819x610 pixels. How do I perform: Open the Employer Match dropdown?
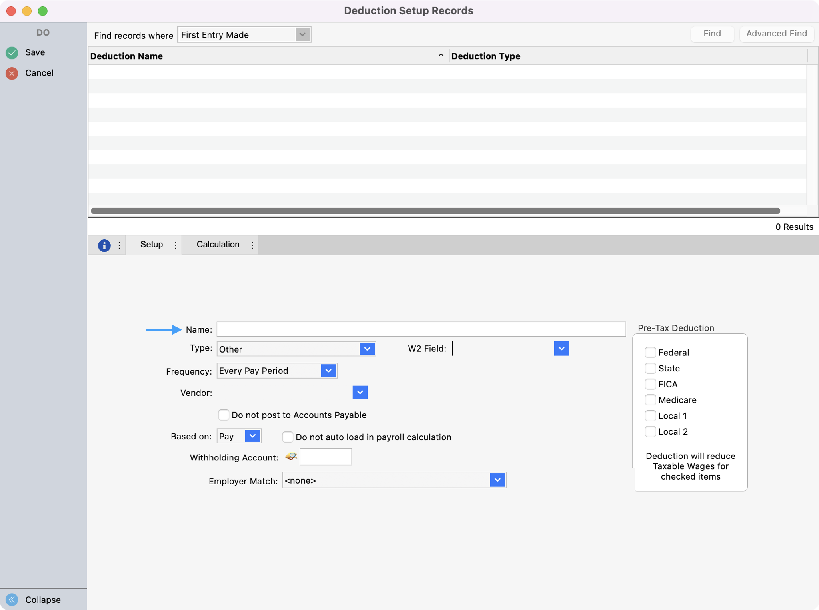coord(497,480)
